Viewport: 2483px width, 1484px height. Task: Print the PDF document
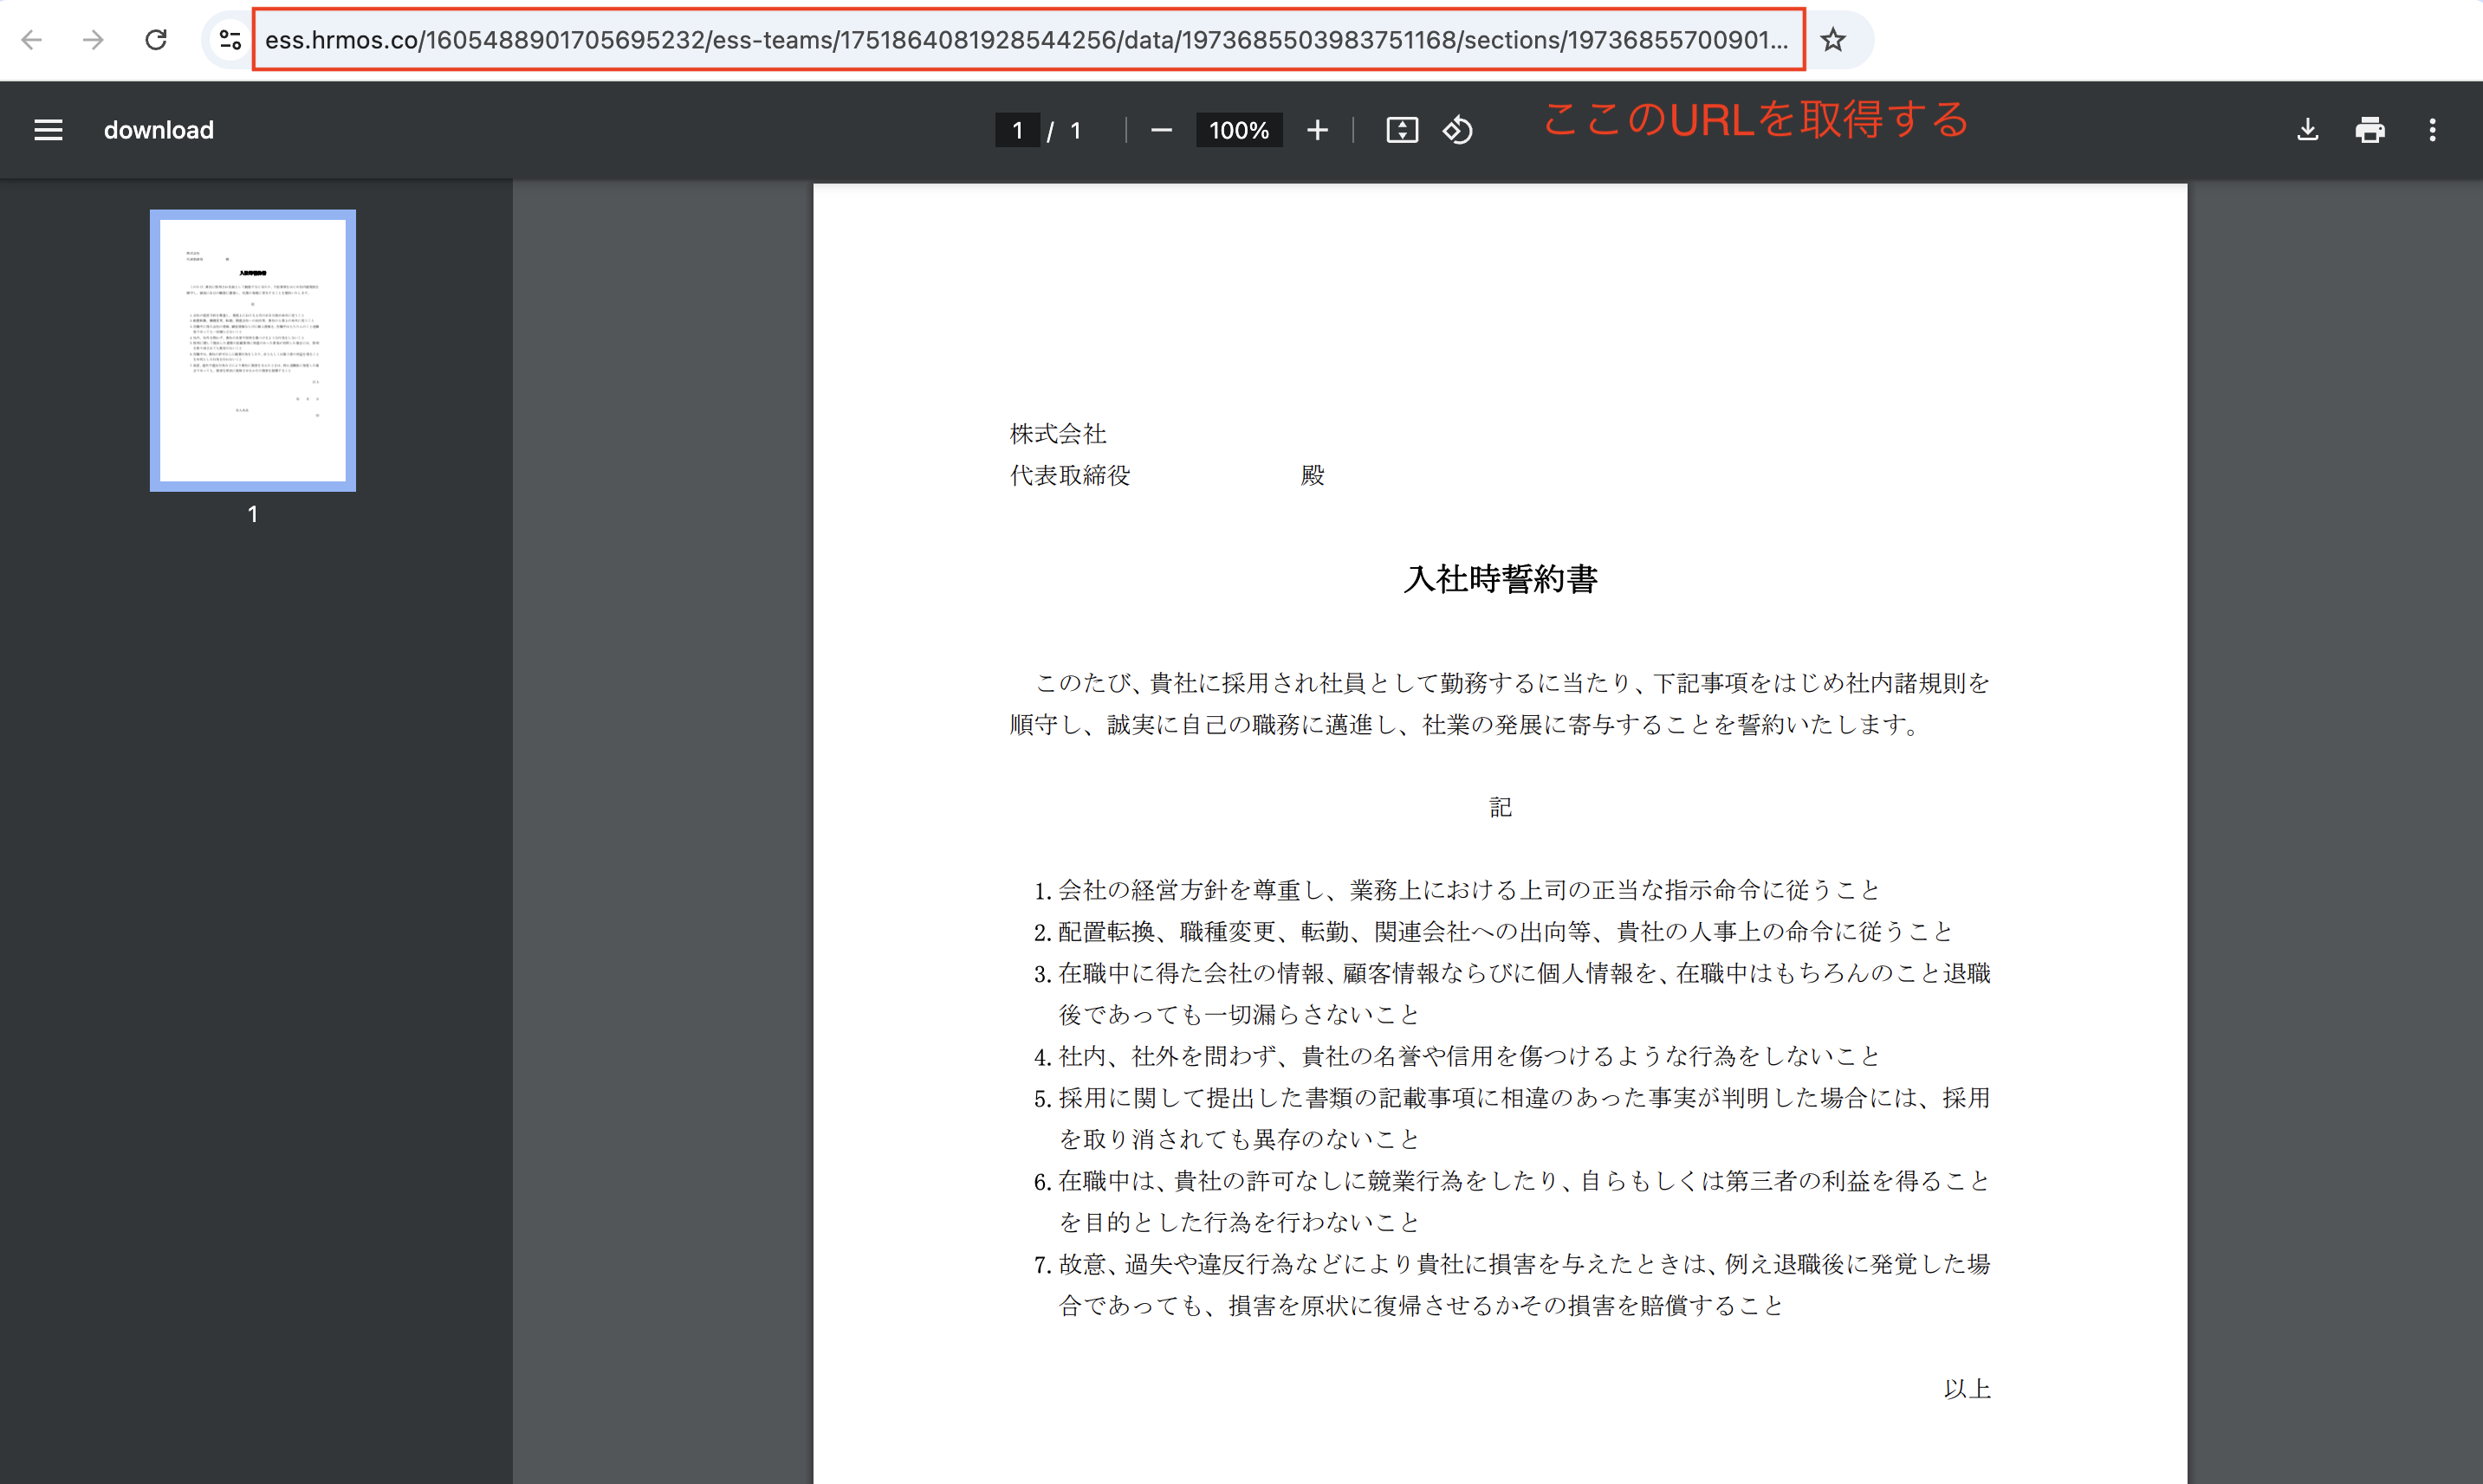(2370, 130)
